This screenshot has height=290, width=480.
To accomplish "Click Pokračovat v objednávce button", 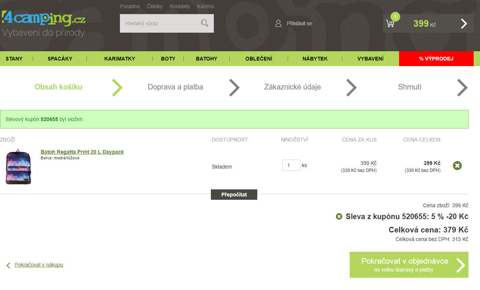I will [x=409, y=265].
